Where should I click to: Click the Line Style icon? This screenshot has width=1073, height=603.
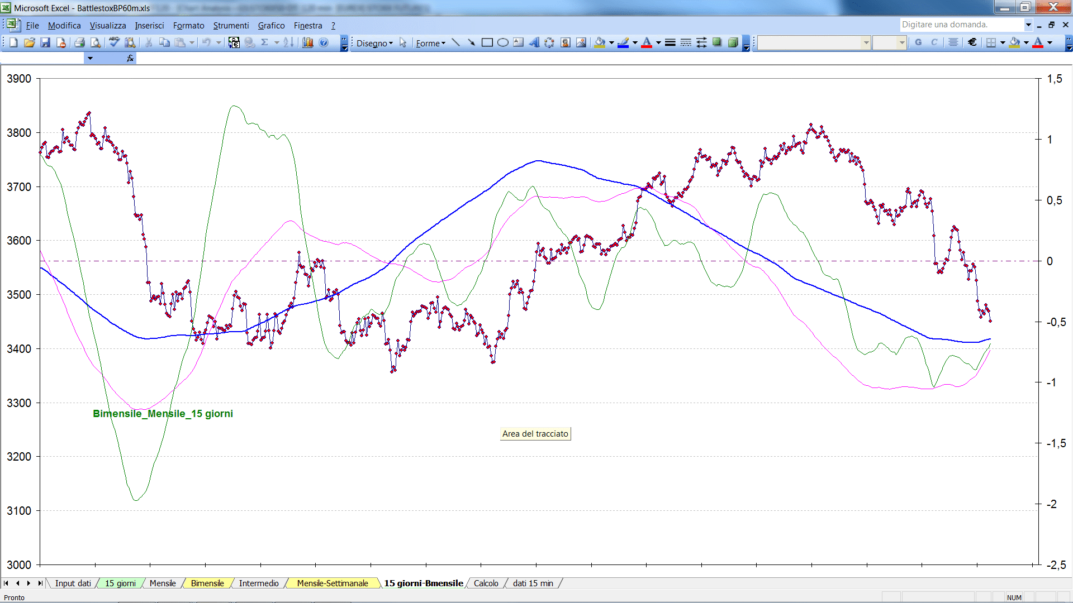670,42
